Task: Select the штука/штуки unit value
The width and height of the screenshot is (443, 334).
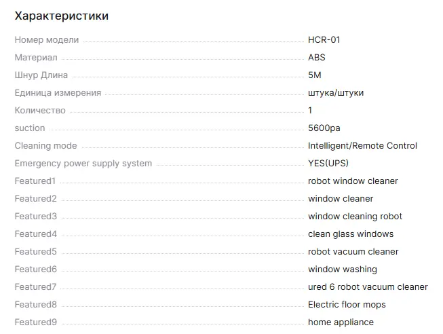Action: coord(336,93)
